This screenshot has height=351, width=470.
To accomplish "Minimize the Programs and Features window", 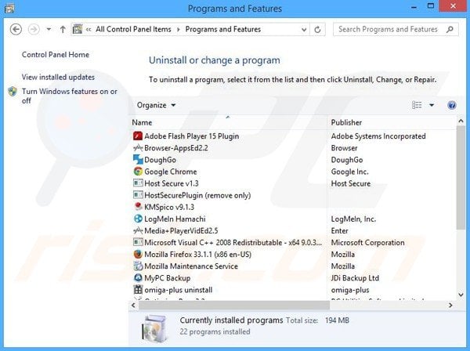I will pyautogui.click(x=414, y=6).
